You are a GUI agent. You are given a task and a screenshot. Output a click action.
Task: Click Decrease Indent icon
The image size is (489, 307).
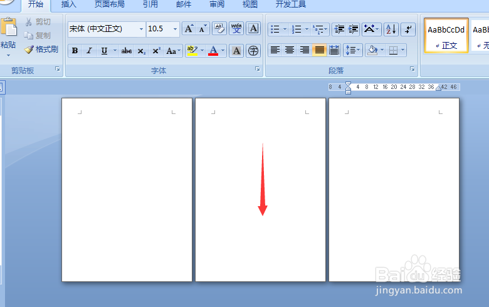339,29
